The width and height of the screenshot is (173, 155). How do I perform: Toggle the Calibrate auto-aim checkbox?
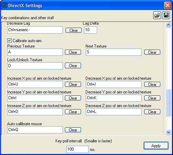[x=9, y=41]
